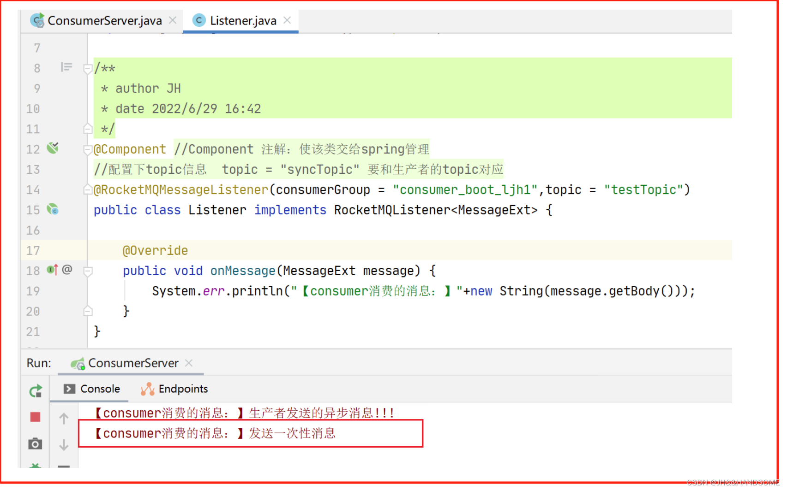
Task: Close the ConsumerServer.java tab
Action: coord(173,20)
